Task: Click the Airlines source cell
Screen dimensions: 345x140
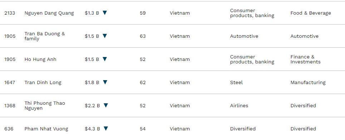Action: [239, 105]
